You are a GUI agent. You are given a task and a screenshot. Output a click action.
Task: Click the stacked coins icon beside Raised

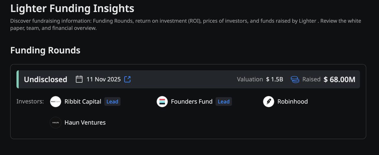[295, 79]
